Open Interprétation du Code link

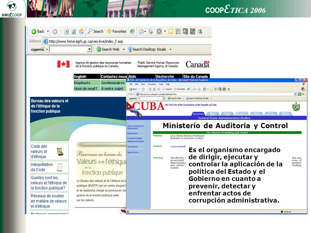49,167
